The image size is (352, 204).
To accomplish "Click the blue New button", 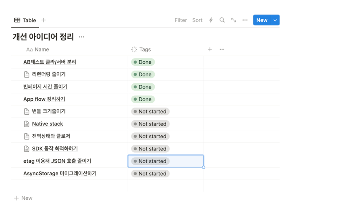I will pos(261,20).
